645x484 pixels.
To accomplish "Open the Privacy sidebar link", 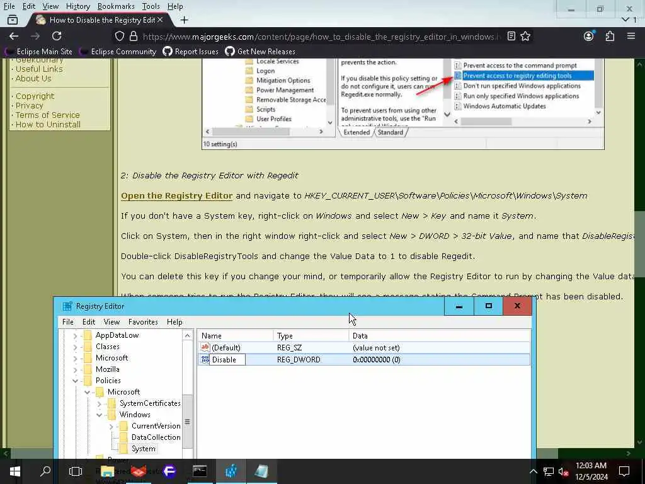I will point(29,106).
